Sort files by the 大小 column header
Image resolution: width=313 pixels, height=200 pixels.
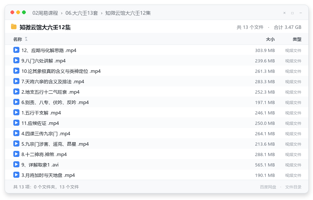(270, 39)
